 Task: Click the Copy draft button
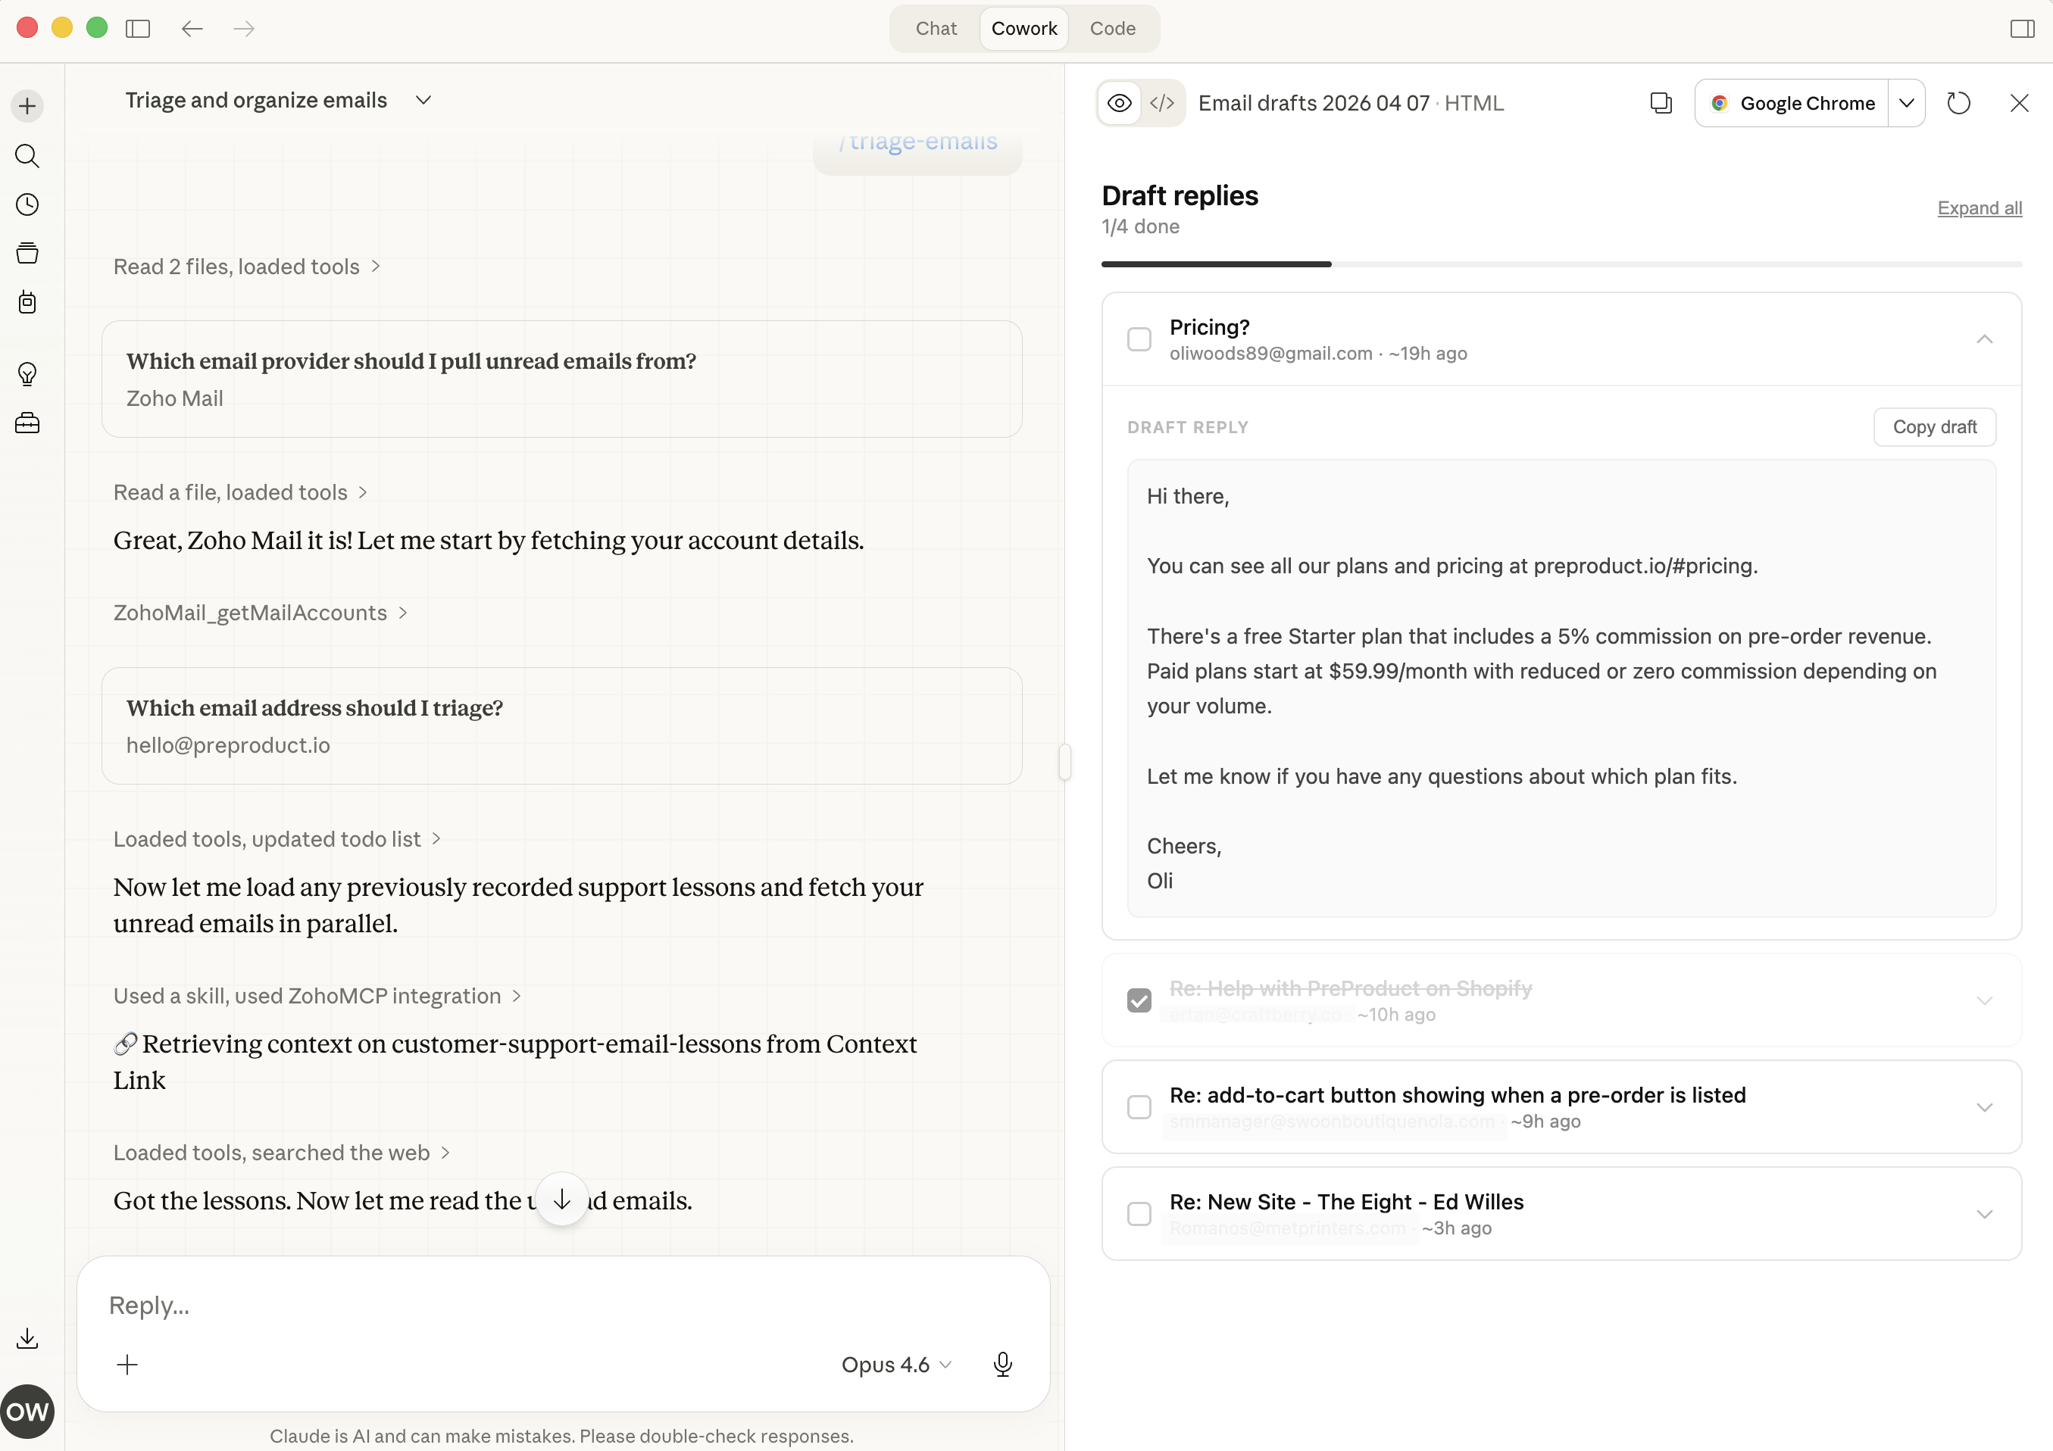pos(1934,426)
